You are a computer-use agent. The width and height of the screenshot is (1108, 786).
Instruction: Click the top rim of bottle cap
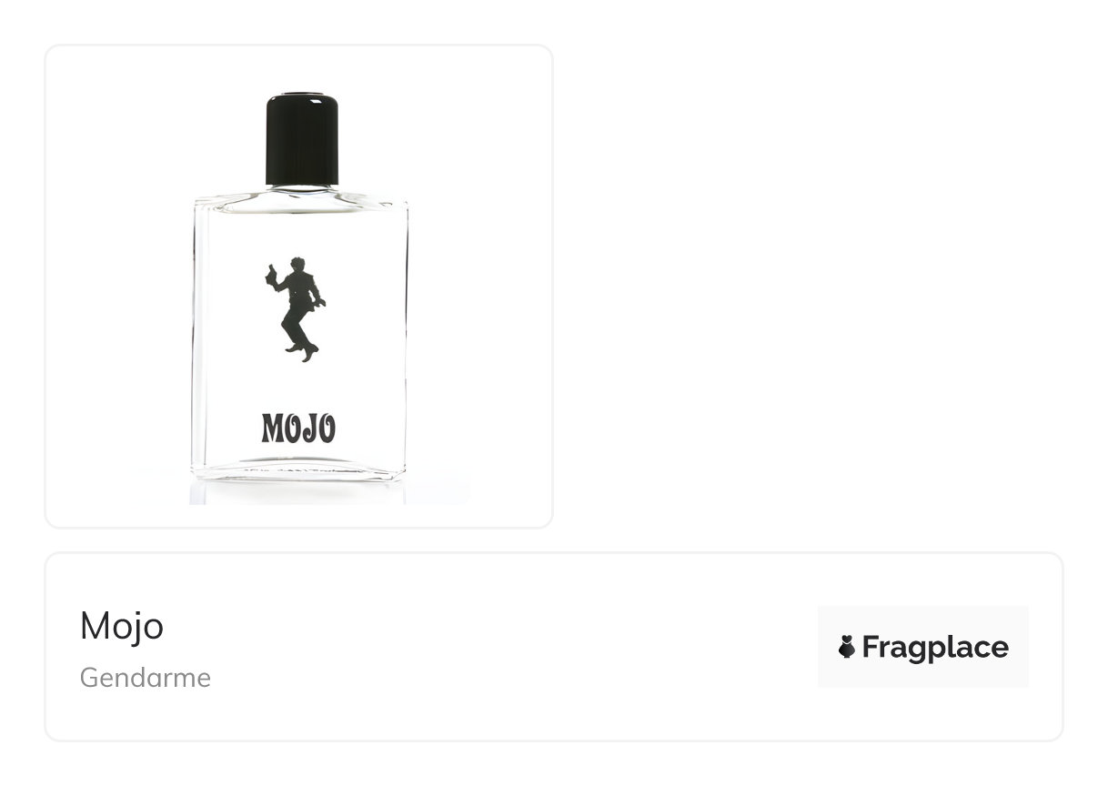pos(302,95)
